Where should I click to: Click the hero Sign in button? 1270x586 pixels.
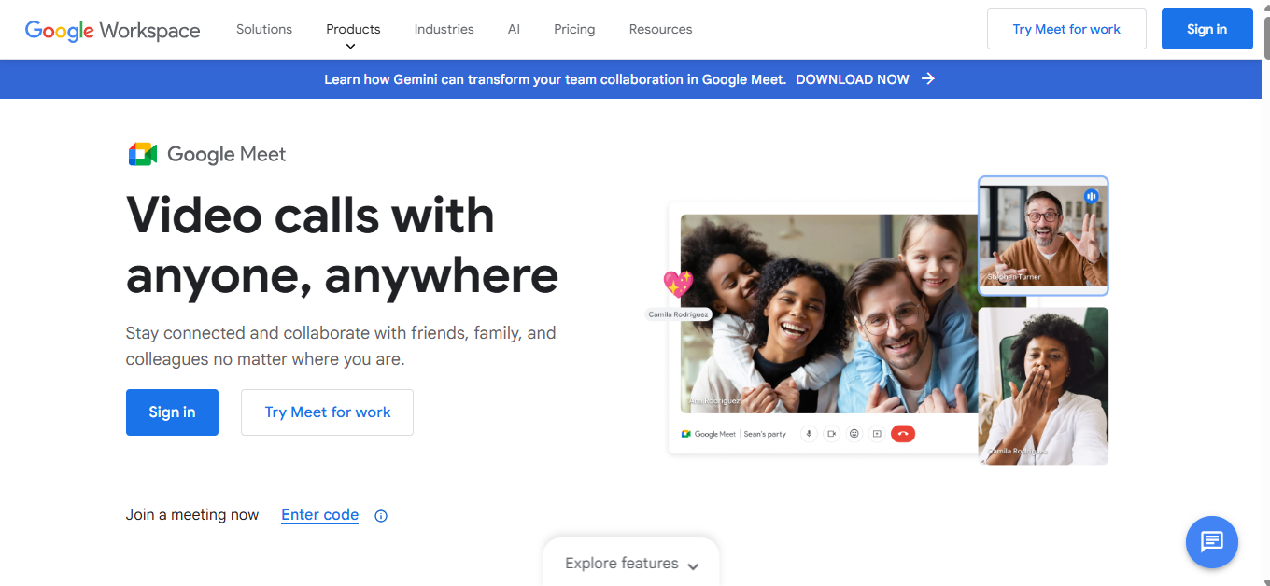coord(172,412)
